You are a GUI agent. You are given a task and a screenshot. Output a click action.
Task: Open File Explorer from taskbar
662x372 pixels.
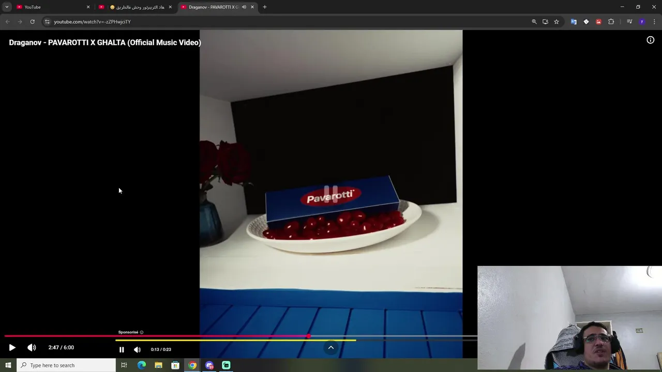(158, 365)
